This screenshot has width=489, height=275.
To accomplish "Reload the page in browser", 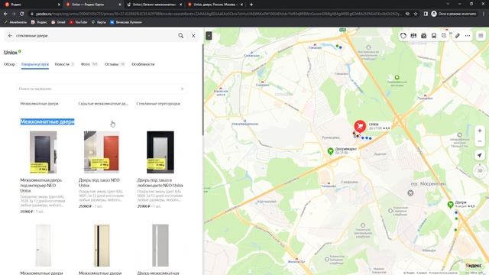I will click(x=22, y=14).
